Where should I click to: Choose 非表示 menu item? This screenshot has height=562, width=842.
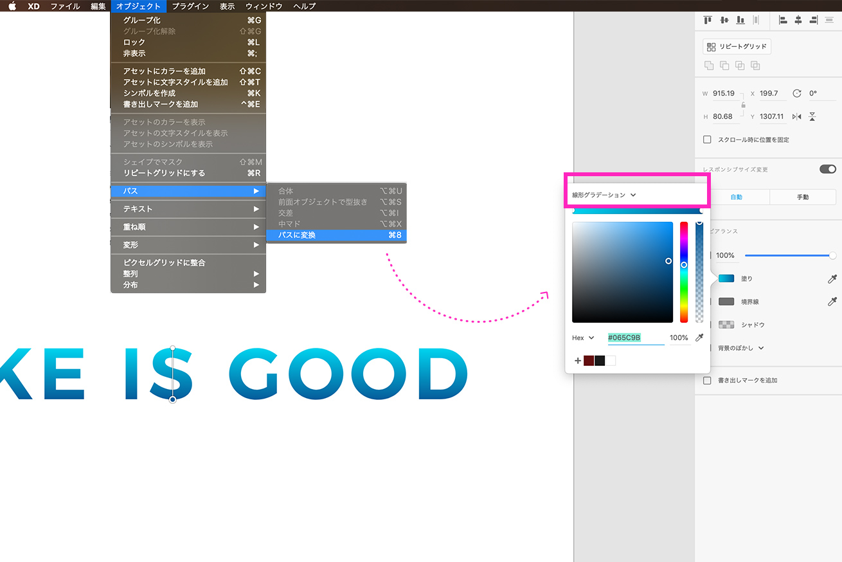[188, 53]
